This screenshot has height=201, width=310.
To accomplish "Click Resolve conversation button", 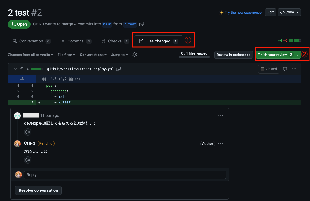I will pyautogui.click(x=38, y=190).
